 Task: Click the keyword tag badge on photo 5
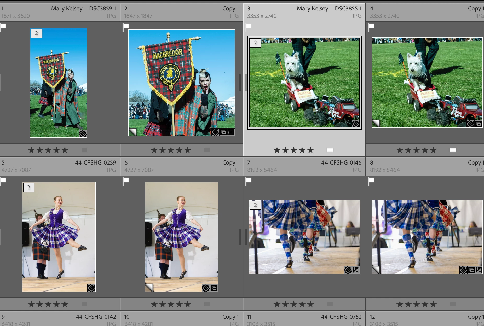click(91, 288)
